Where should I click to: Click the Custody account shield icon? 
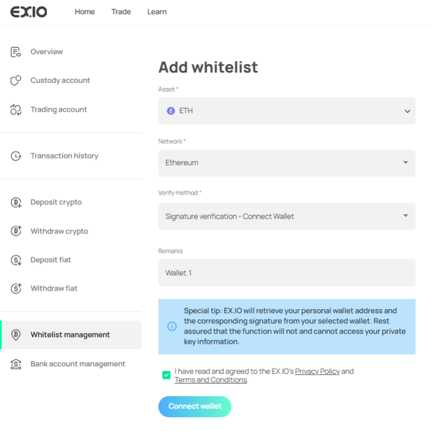(x=16, y=81)
